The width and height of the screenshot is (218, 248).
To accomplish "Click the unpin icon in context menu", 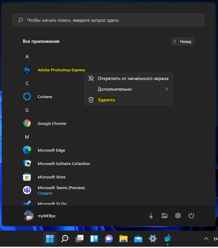I will 91,78.
